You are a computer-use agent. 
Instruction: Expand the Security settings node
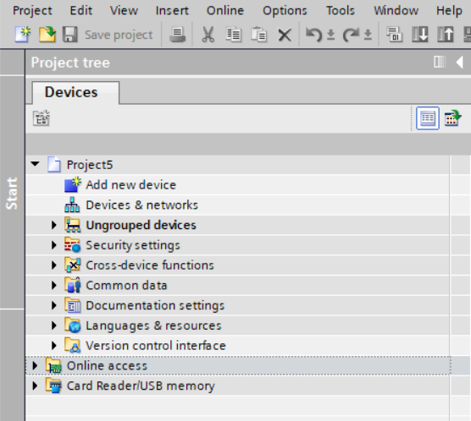tap(53, 245)
